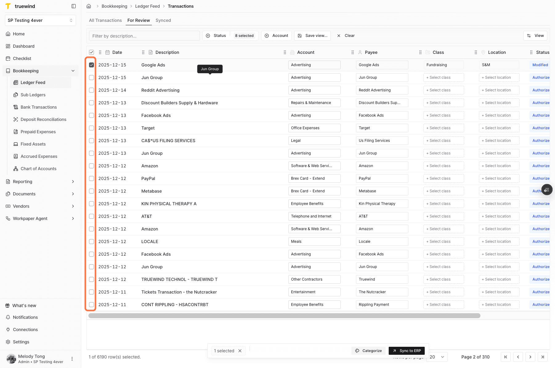Open Settings gear
This screenshot has height=368, width=555.
click(x=8, y=342)
